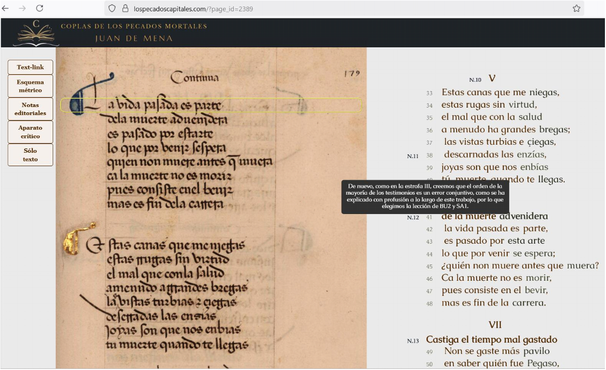Select line 43 'es pasado por esta arte'
Screen dimensions: 606x370
[x=494, y=241]
